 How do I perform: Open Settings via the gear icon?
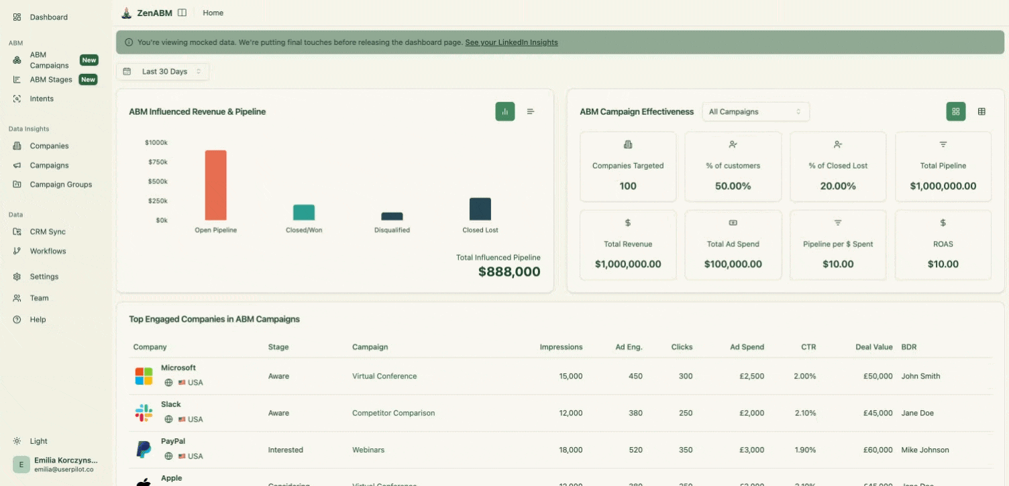(17, 277)
